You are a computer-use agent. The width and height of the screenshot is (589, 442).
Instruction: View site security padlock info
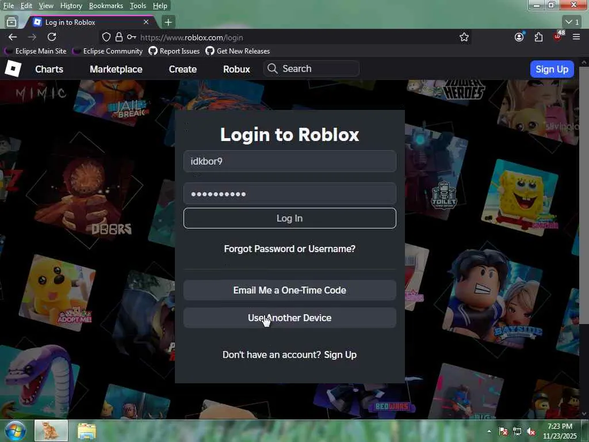pyautogui.click(x=118, y=37)
